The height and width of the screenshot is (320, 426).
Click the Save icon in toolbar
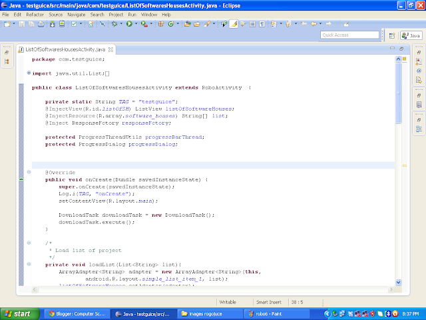pos(22,24)
